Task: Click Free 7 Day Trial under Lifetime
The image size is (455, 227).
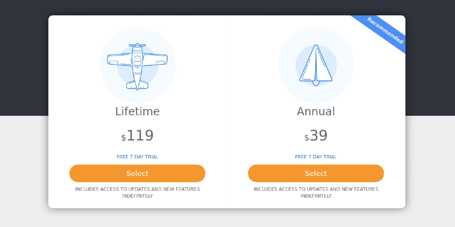Action: (137, 157)
